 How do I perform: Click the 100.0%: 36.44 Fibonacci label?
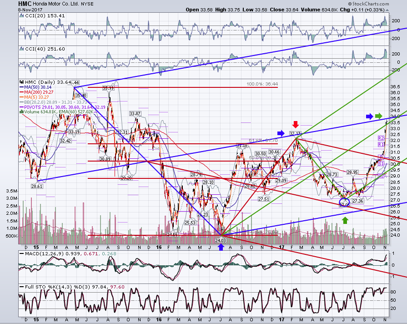[x=262, y=84]
